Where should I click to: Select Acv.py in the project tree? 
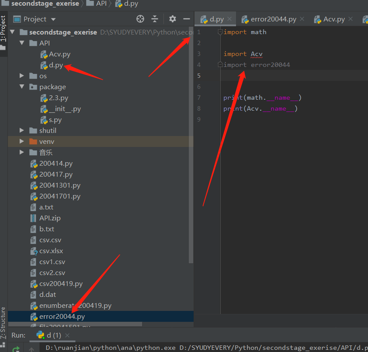click(x=56, y=54)
